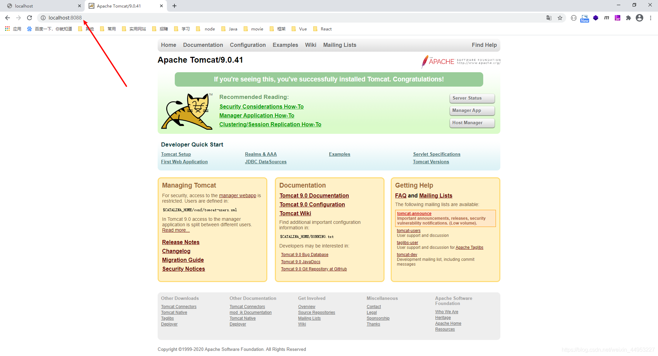
Task: Open Examples in the top navigation
Action: click(285, 45)
